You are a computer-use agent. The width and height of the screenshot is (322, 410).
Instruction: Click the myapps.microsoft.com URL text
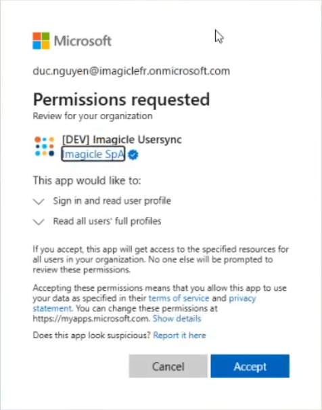pos(91,319)
